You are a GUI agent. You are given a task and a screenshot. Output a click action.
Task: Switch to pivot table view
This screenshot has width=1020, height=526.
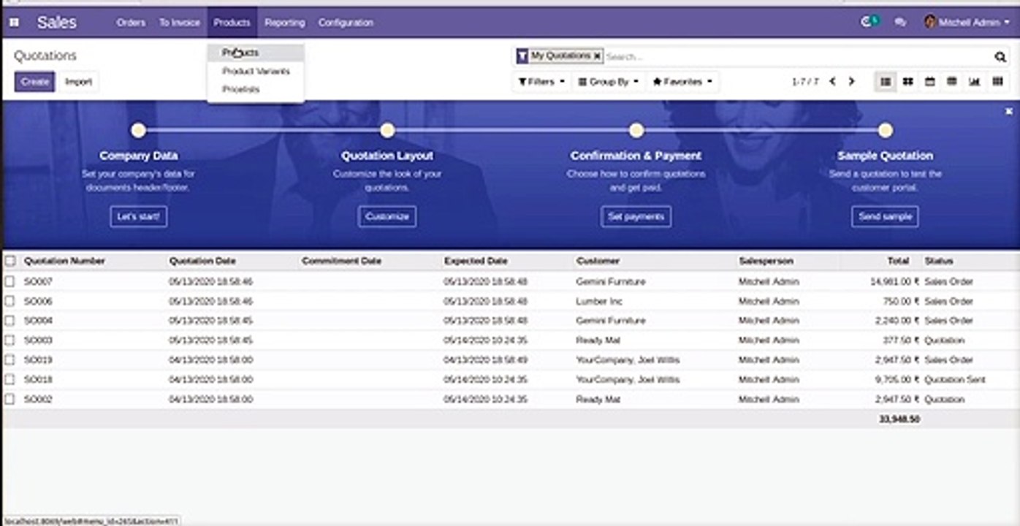(x=951, y=82)
